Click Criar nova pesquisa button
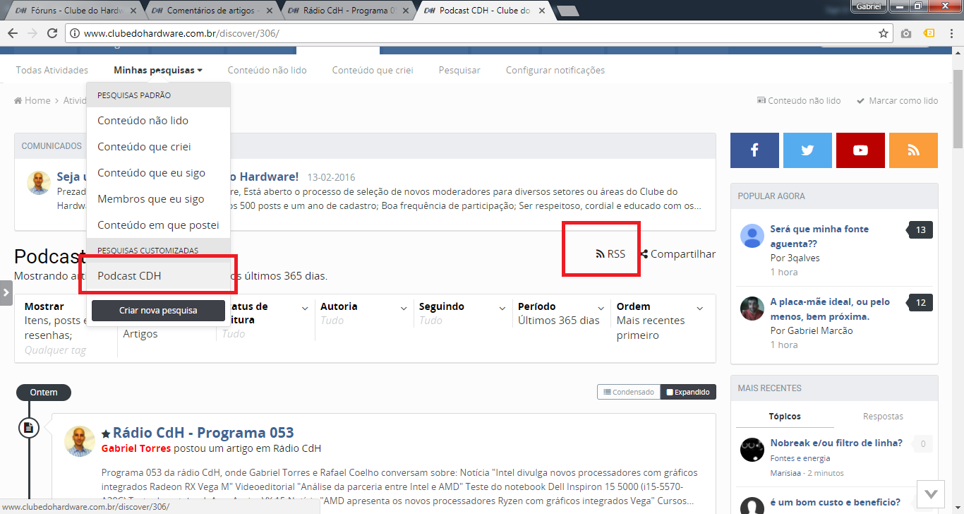 coord(158,311)
